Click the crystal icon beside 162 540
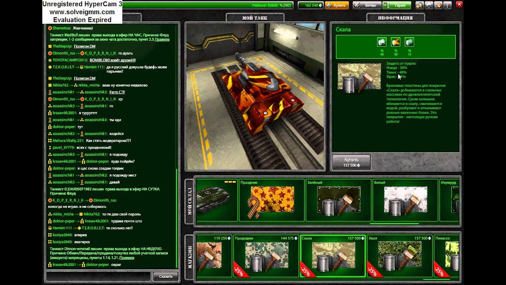This screenshot has width=506, height=285. 321,6
